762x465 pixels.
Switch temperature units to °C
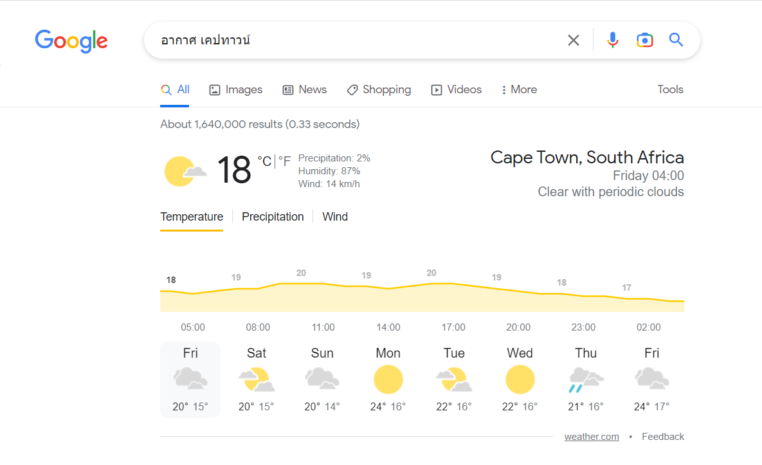tap(264, 161)
